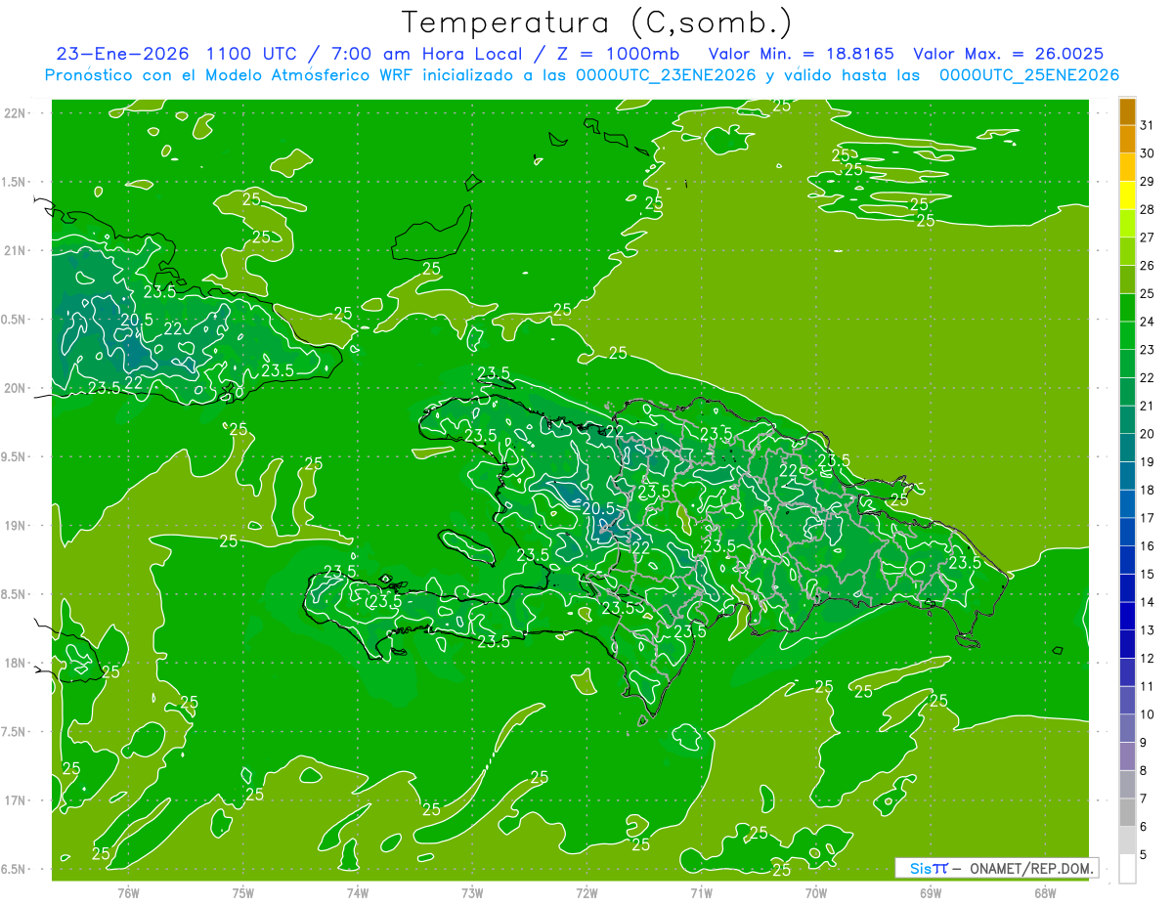Click the color scale value "7"

coord(1145,798)
